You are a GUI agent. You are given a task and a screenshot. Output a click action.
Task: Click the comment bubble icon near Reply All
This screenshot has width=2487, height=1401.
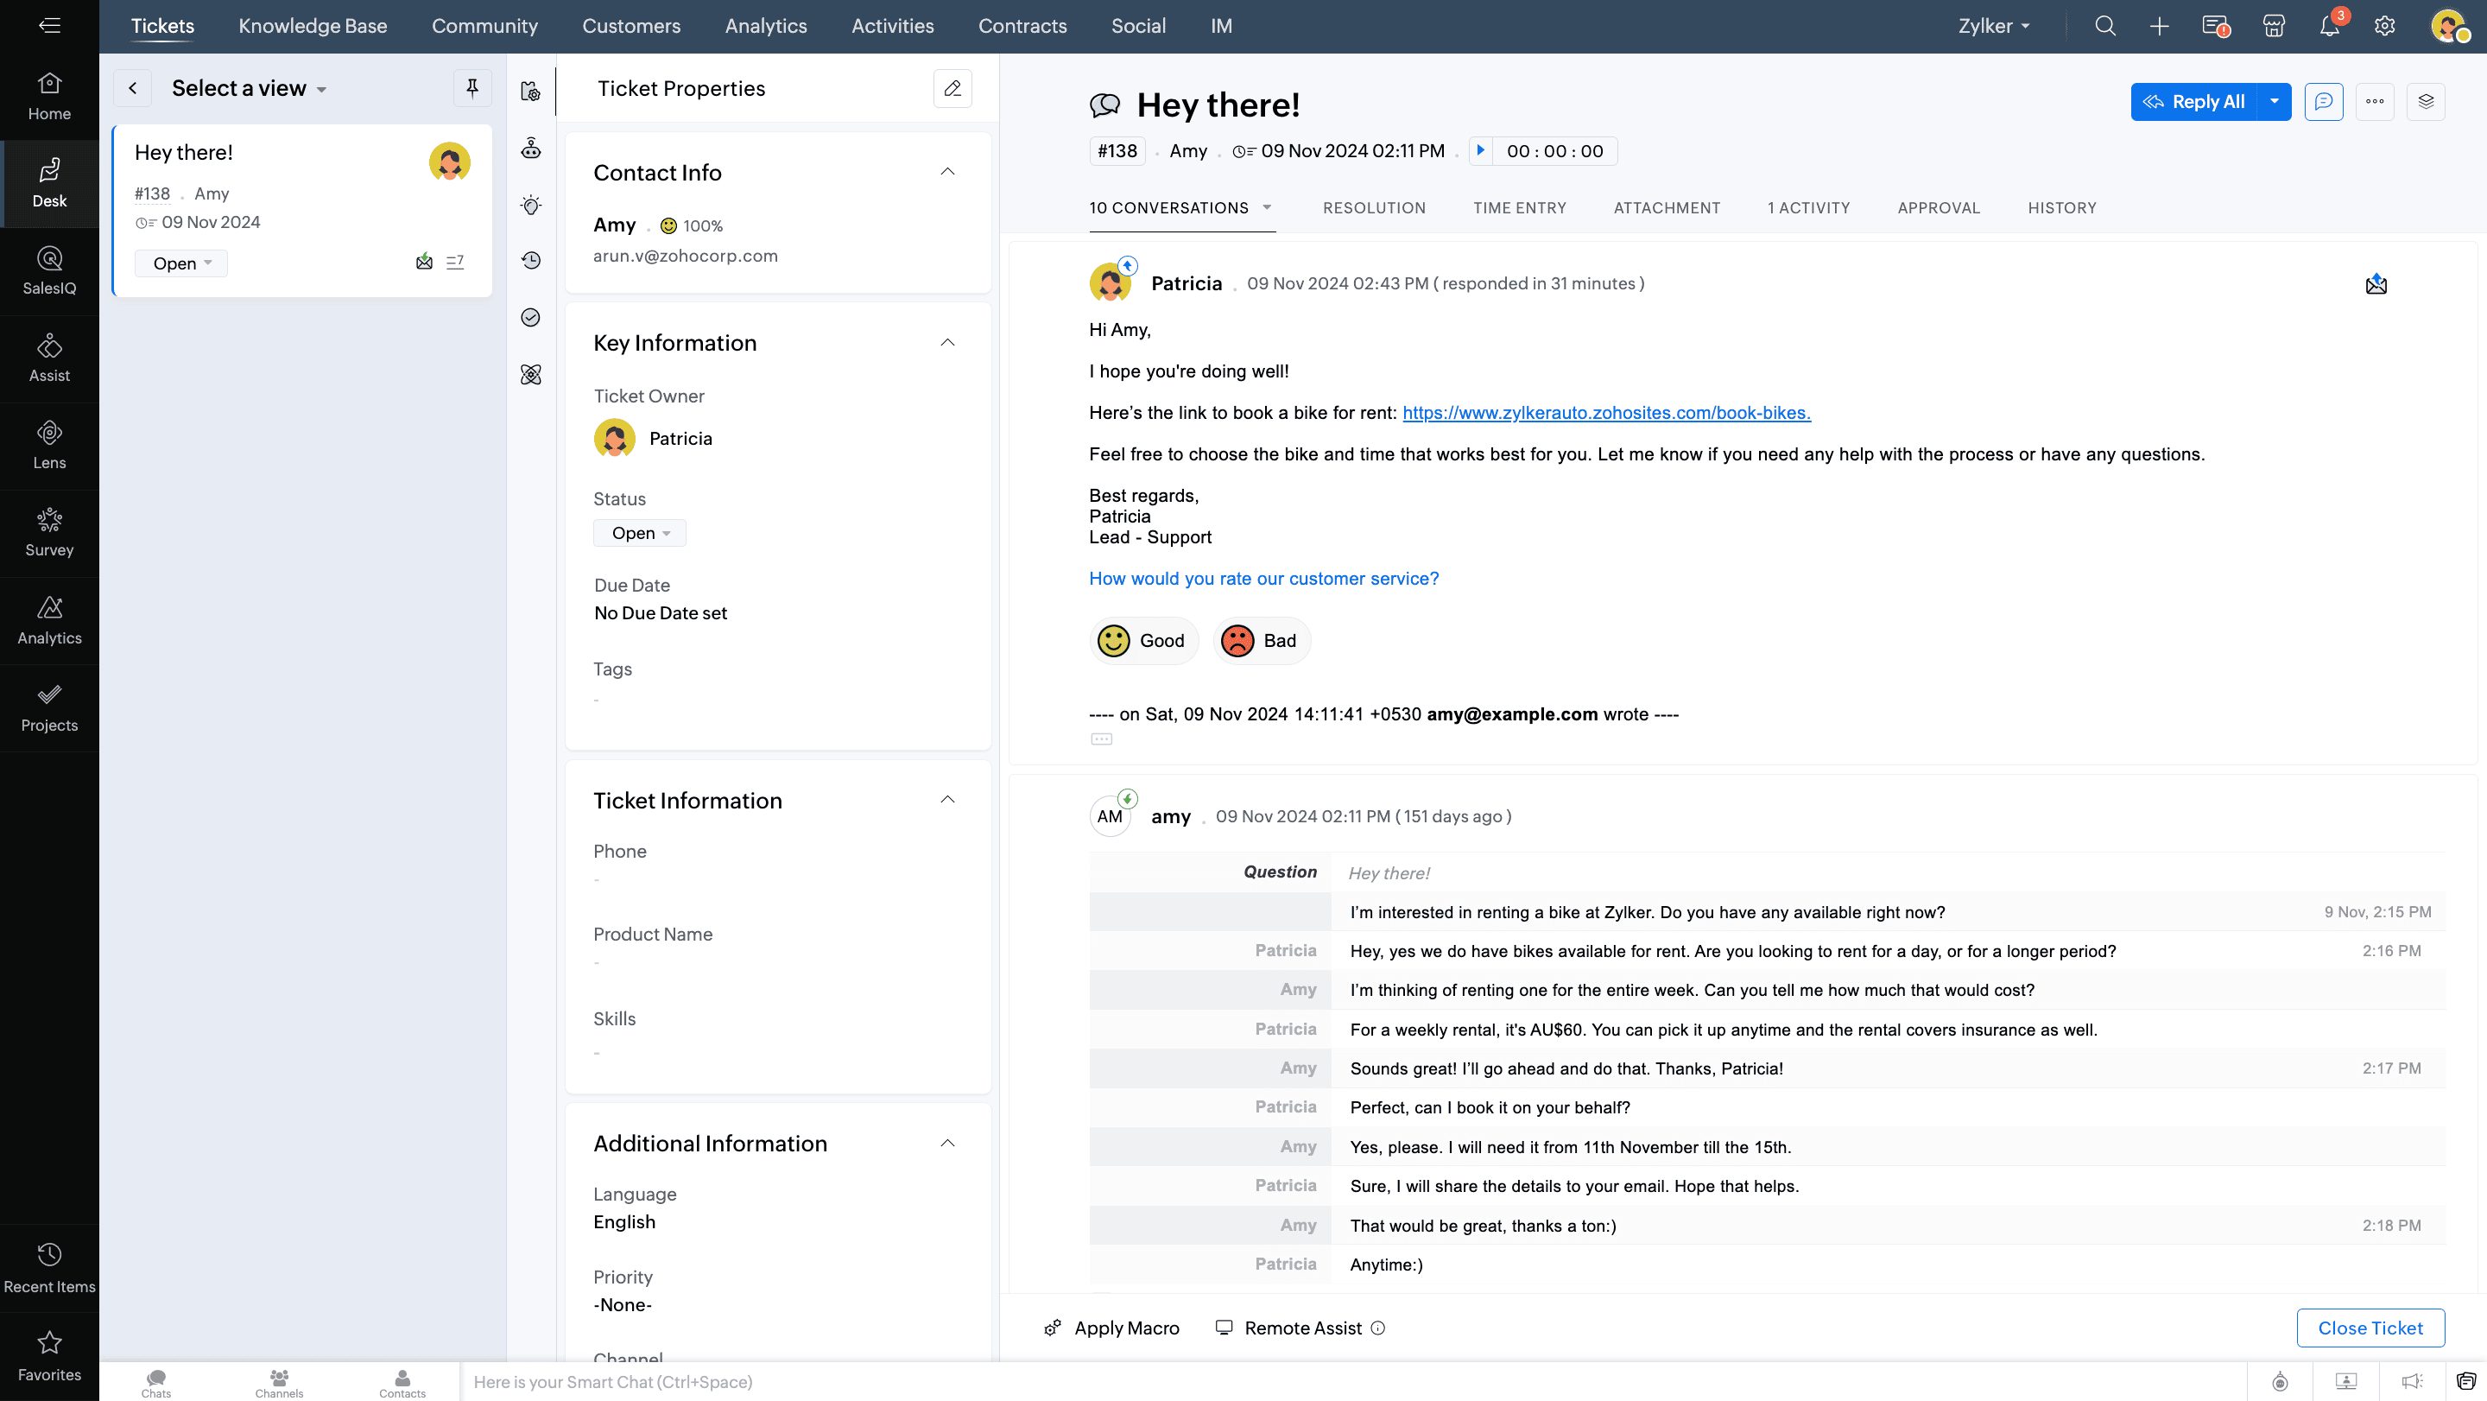2323,101
